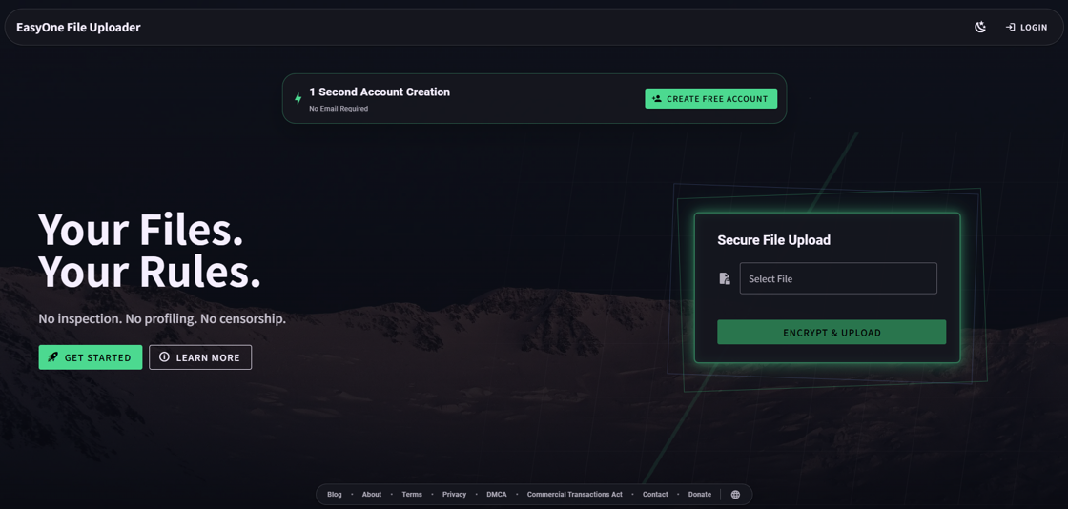Viewport: 1068px width, 509px height.
Task: Open the Privacy footer link
Action: [x=454, y=495]
